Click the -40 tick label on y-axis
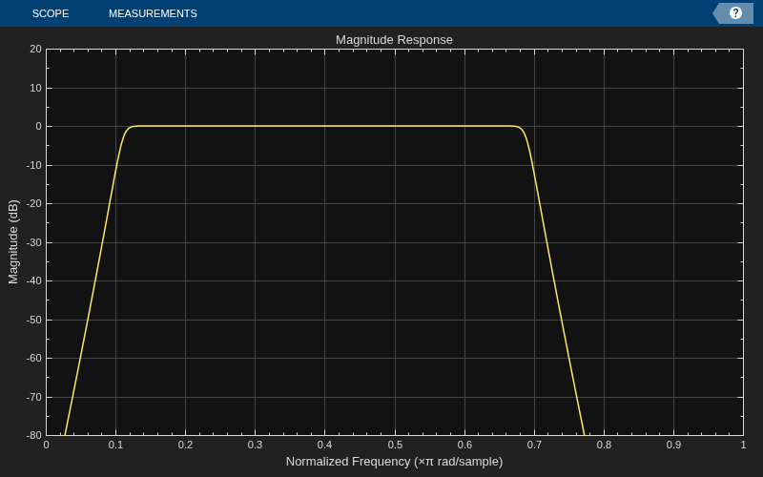The width and height of the screenshot is (763, 477). coord(34,280)
